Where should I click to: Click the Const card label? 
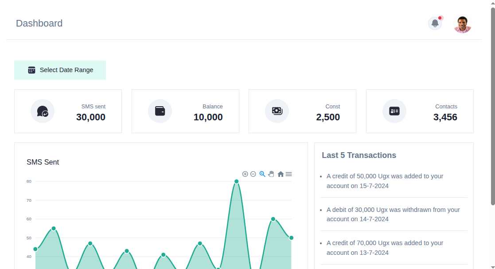click(x=333, y=107)
